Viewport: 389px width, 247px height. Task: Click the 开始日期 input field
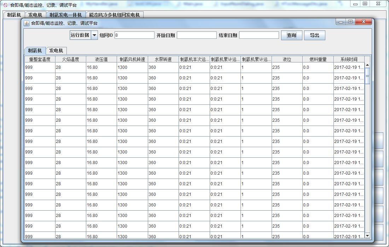click(197, 35)
